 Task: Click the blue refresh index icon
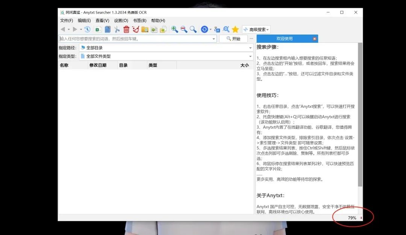point(204,29)
